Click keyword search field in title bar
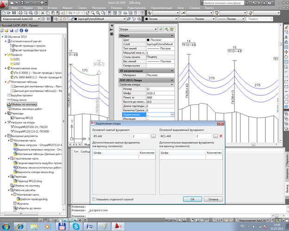 tap(223, 3)
